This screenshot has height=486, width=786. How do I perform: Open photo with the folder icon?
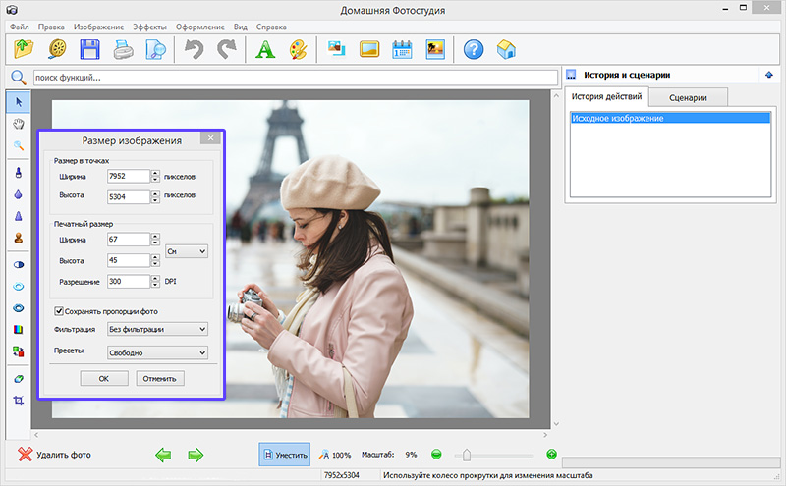click(24, 49)
